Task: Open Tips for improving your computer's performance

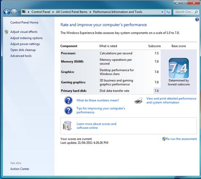Action: [100, 110]
